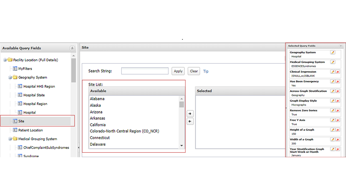Edit the Graph Display Style field

pos(333,101)
